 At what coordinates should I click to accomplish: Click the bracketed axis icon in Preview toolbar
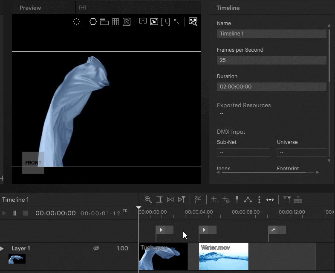165,22
